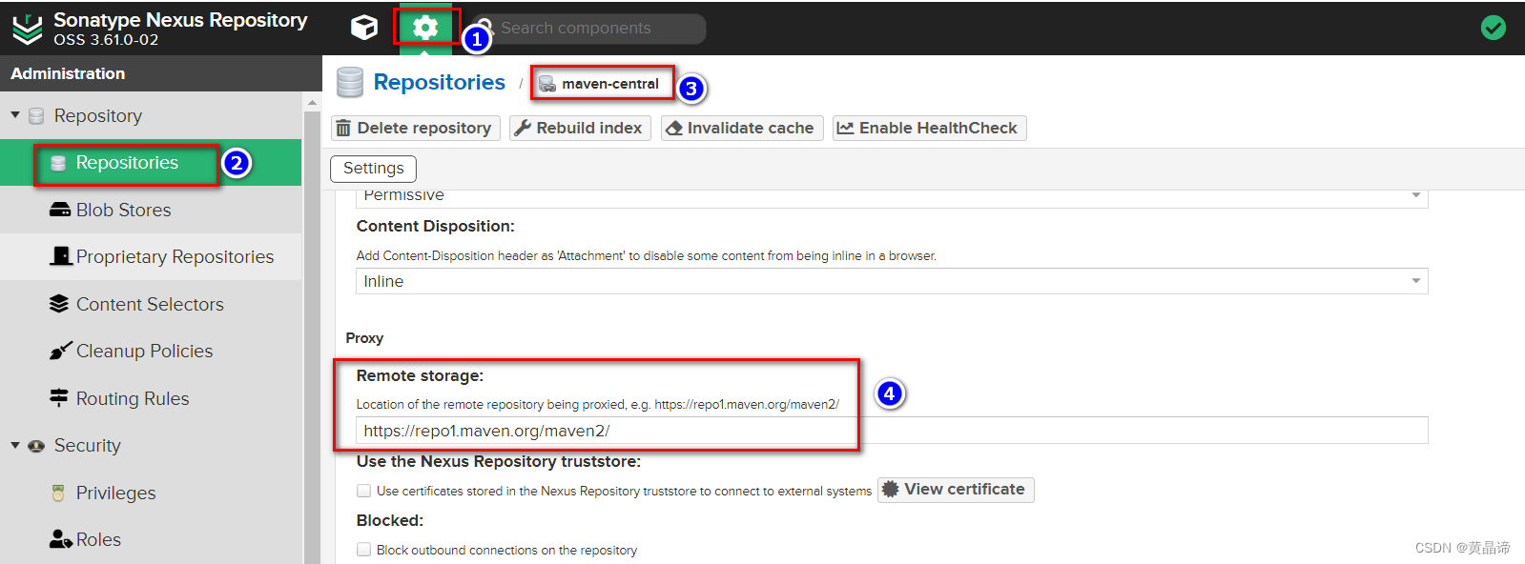Open Blob Stores in the sidebar
This screenshot has width=1525, height=564.
click(x=151, y=210)
